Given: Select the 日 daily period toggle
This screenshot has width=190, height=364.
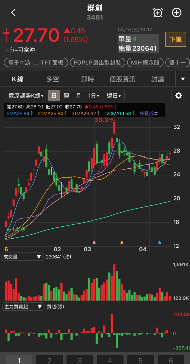Looking at the screenshot, I should [x=54, y=96].
